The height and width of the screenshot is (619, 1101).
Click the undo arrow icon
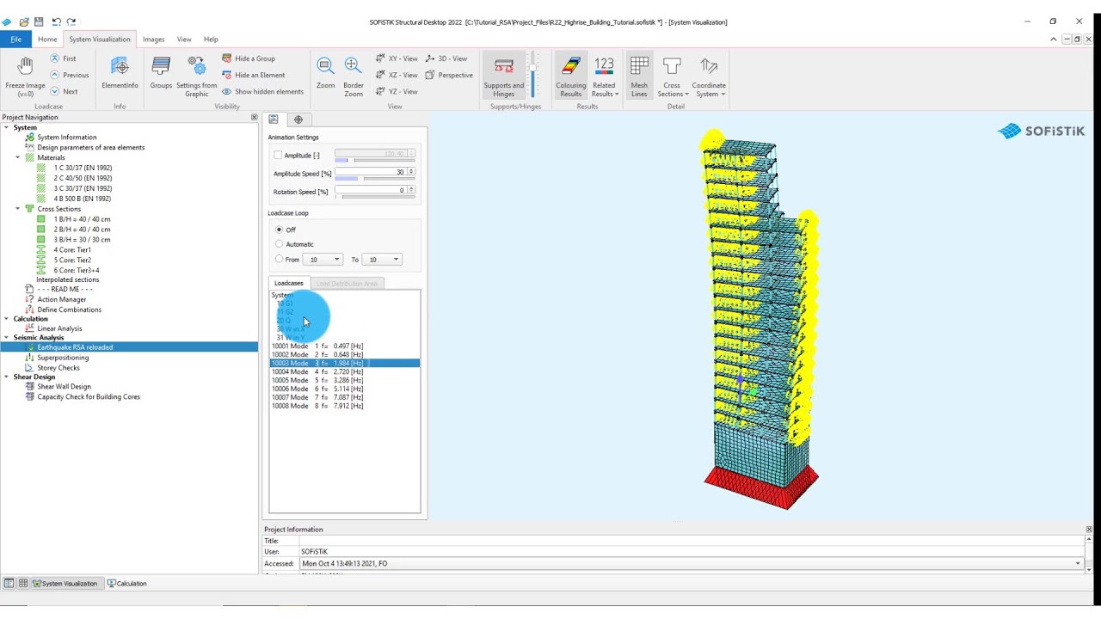56,21
